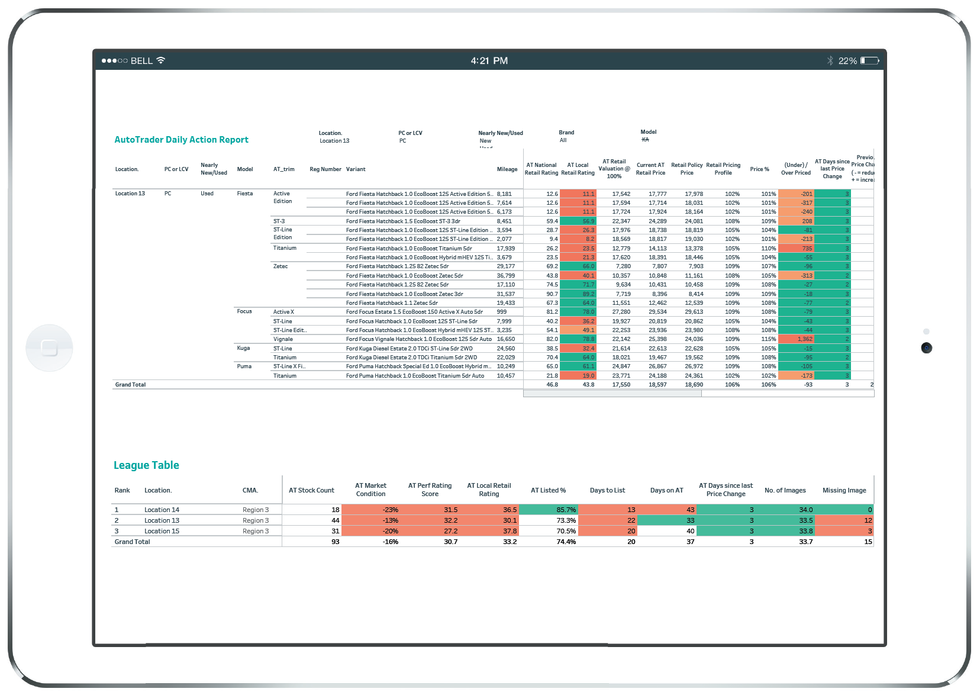Click the AT Local Retail Rating column header
The width and height of the screenshot is (980, 695).
click(x=578, y=169)
